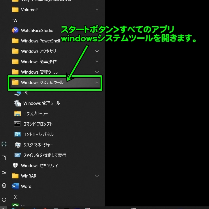Click the user account avatar in the Start rail
Viewport: 209px width, 209px height.
(x=4, y=144)
